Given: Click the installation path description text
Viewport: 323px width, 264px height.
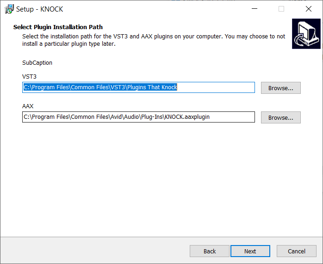Looking at the screenshot, I should pyautogui.click(x=153, y=40).
